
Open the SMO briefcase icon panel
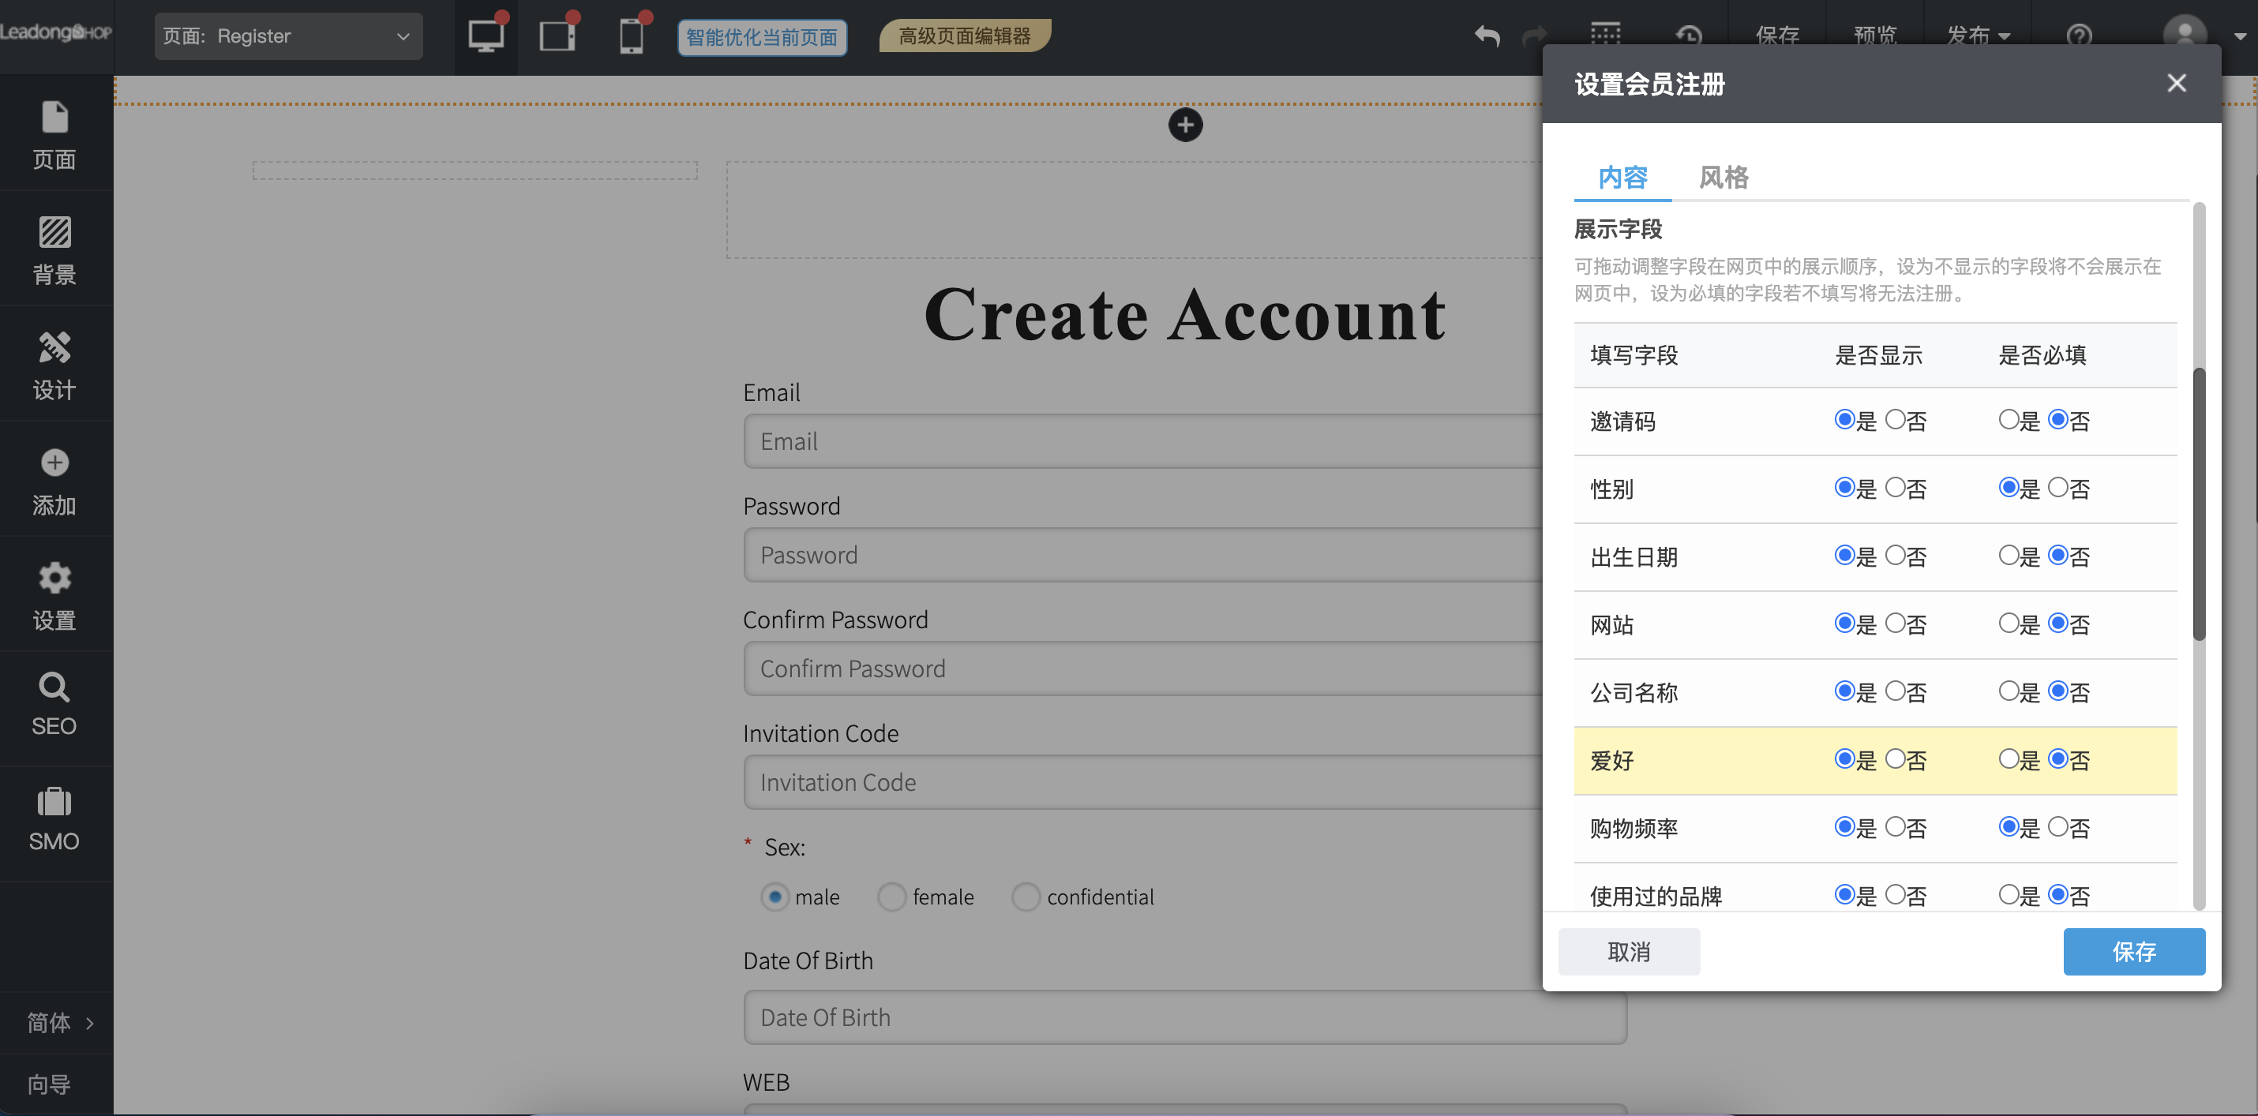click(x=54, y=803)
